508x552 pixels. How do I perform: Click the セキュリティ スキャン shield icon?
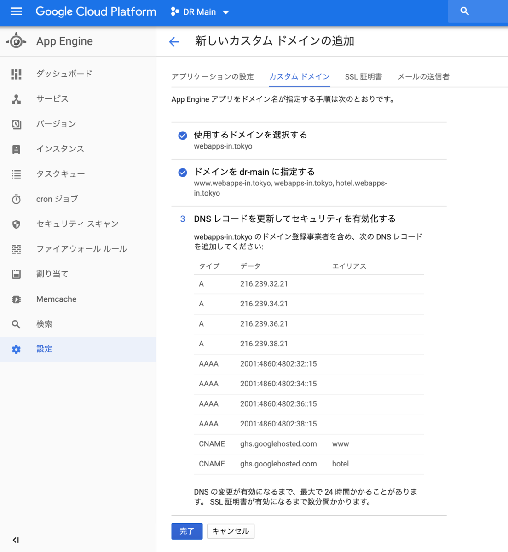click(16, 224)
